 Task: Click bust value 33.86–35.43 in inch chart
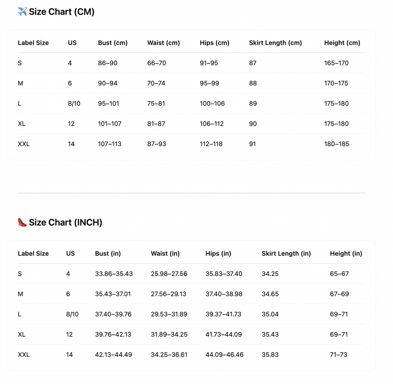pyautogui.click(x=114, y=274)
